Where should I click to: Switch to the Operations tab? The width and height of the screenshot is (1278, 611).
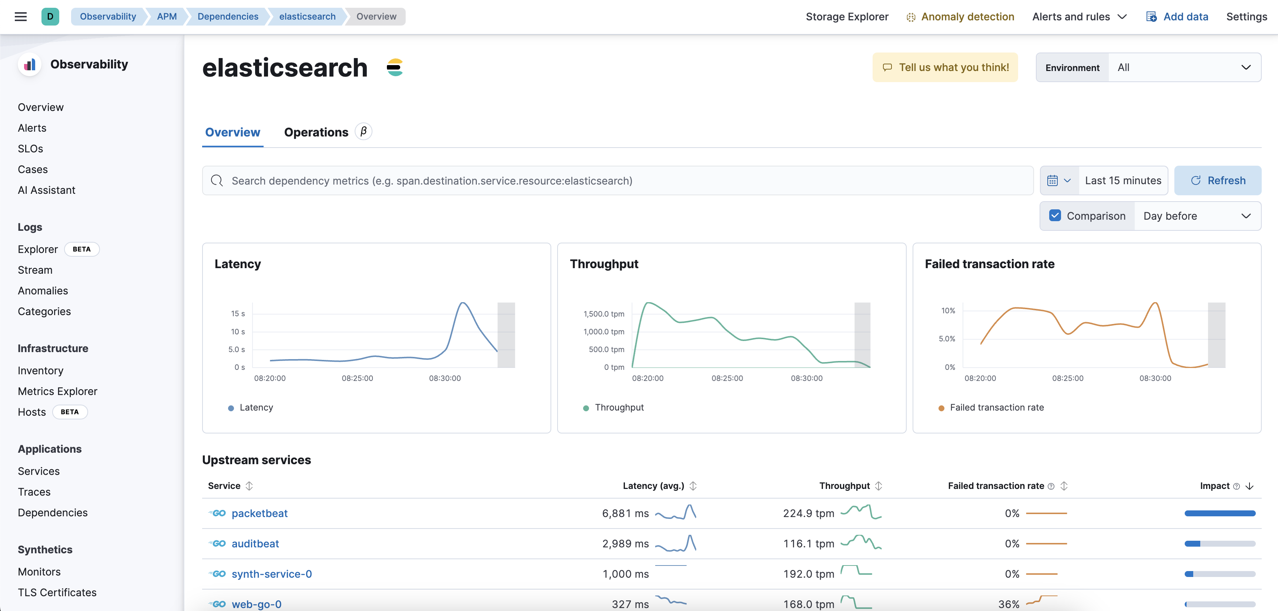316,132
